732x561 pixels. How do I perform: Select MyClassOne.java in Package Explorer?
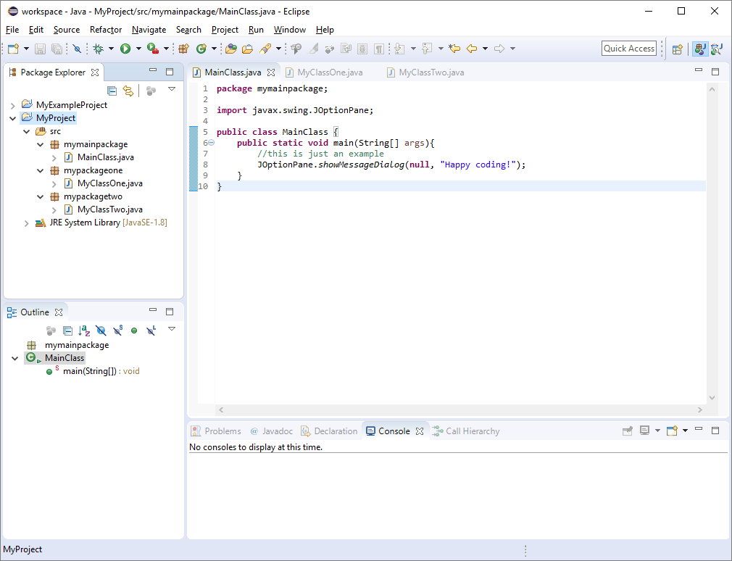pyautogui.click(x=109, y=183)
